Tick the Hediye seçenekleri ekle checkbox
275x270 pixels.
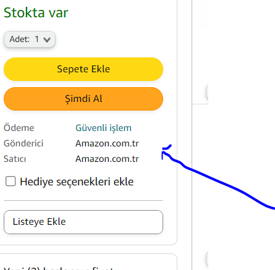point(11,181)
